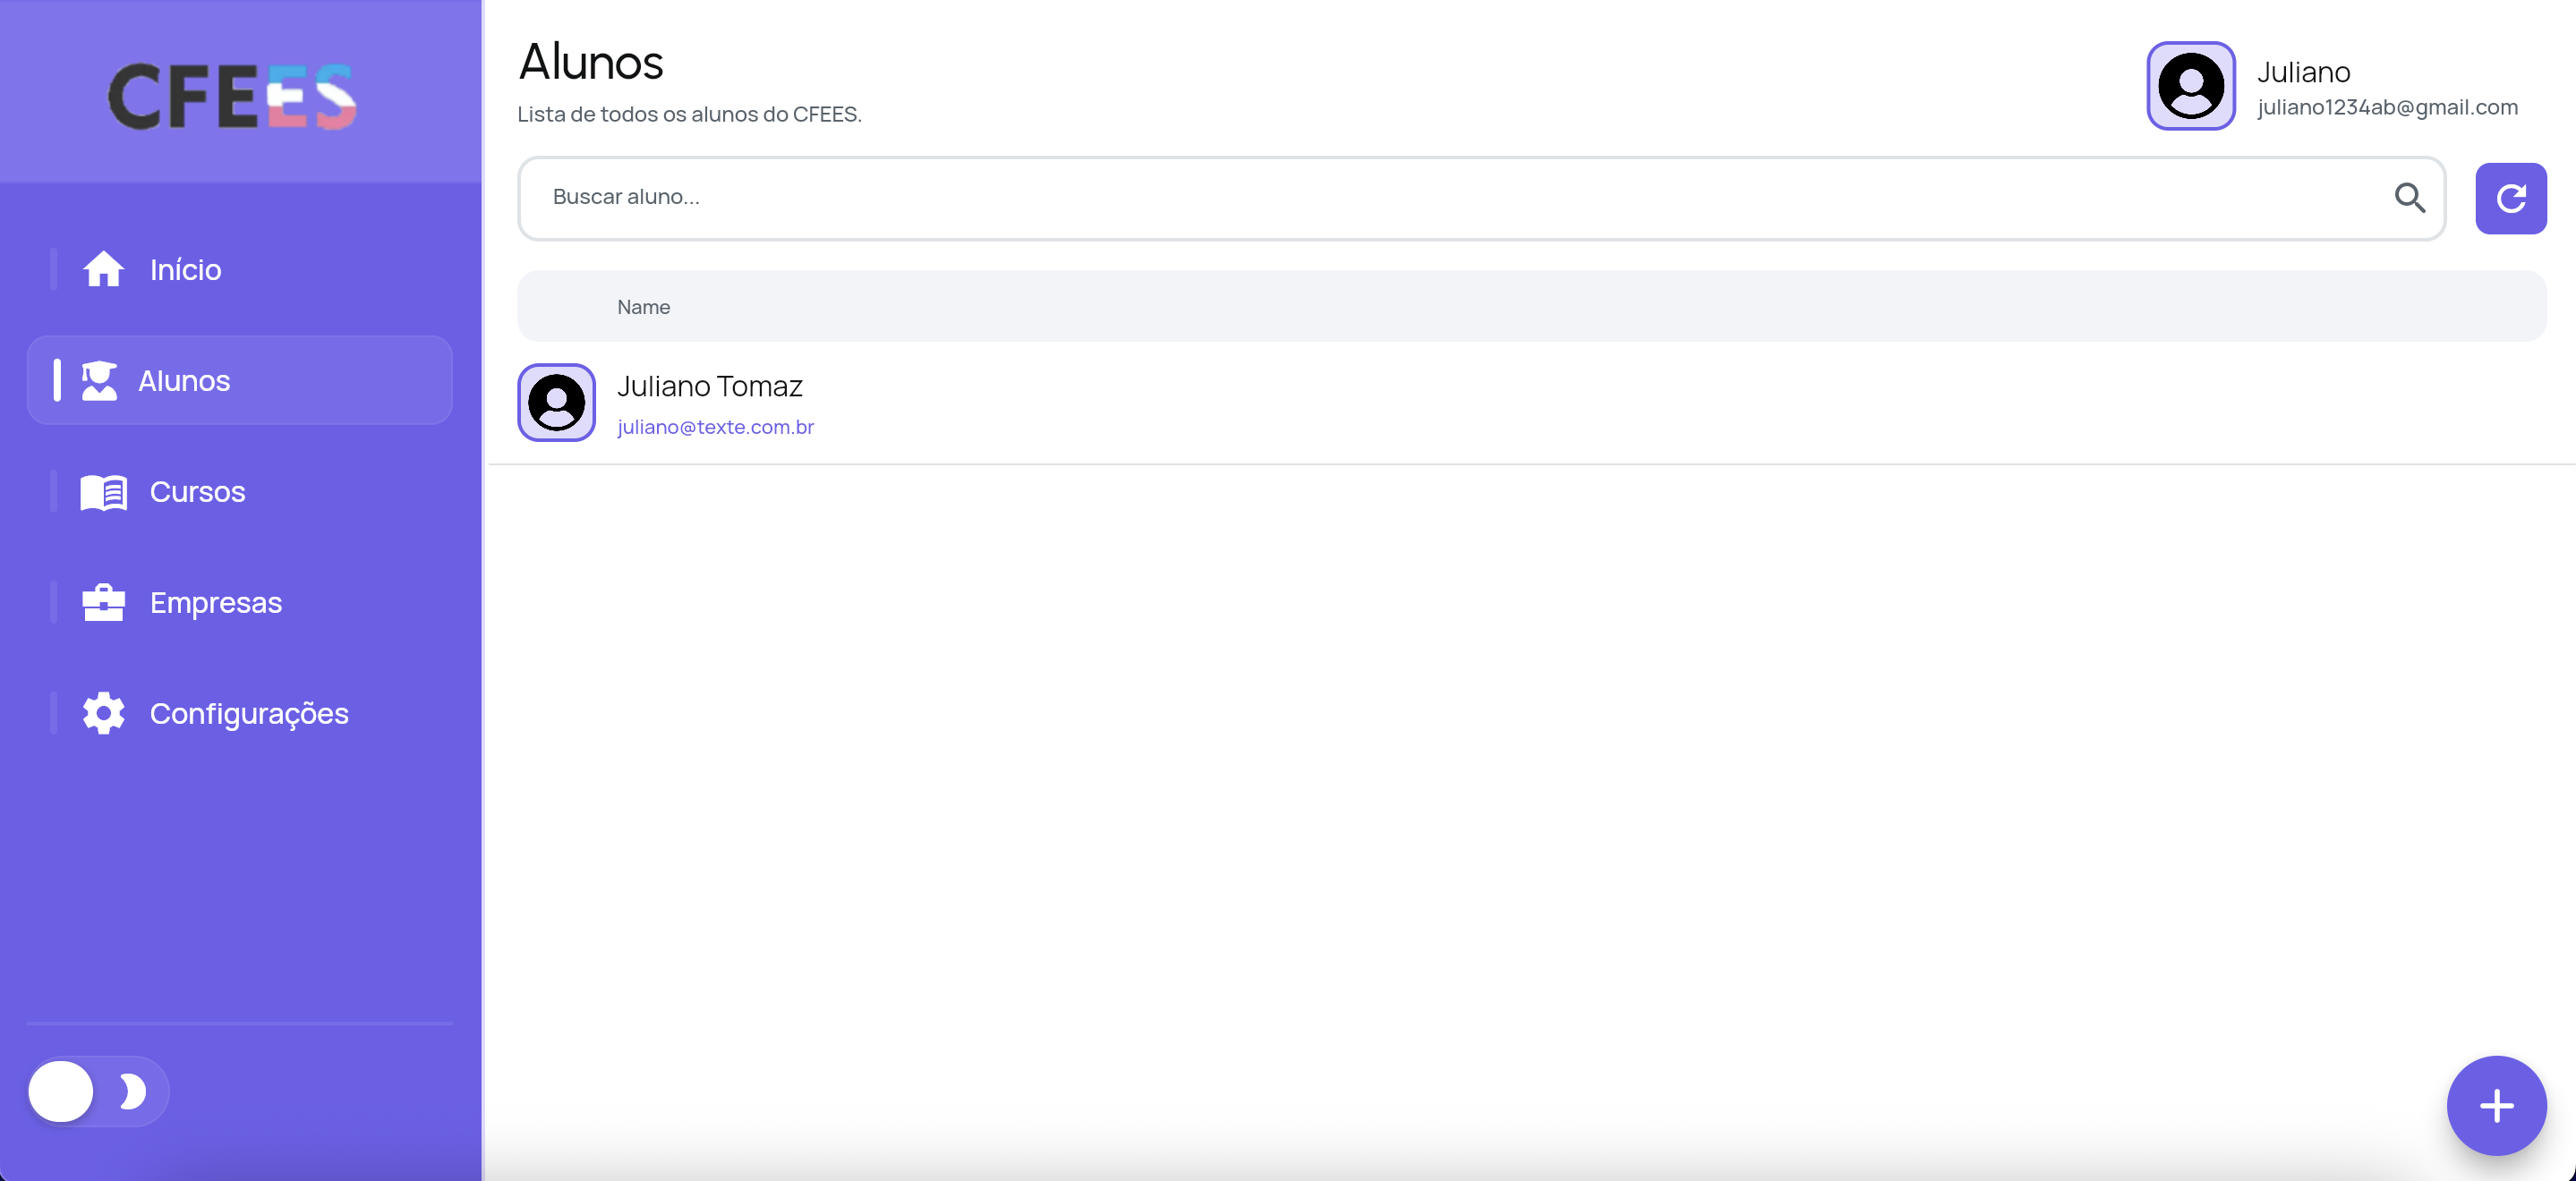Go to the Cursos menu item
This screenshot has width=2576, height=1181.
click(197, 492)
